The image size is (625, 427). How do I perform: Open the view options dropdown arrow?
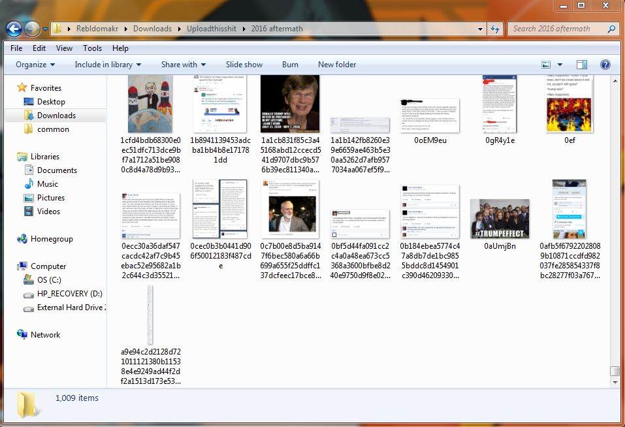point(560,65)
